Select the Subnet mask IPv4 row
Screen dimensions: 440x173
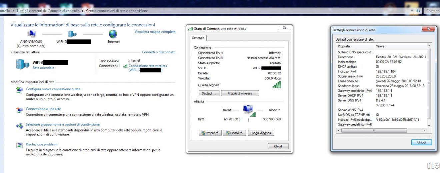pos(381,76)
